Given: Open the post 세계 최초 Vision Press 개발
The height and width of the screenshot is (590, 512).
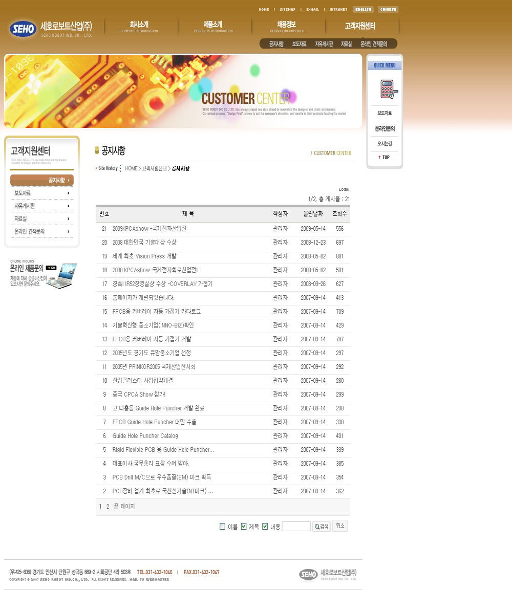Looking at the screenshot, I should (x=144, y=256).
